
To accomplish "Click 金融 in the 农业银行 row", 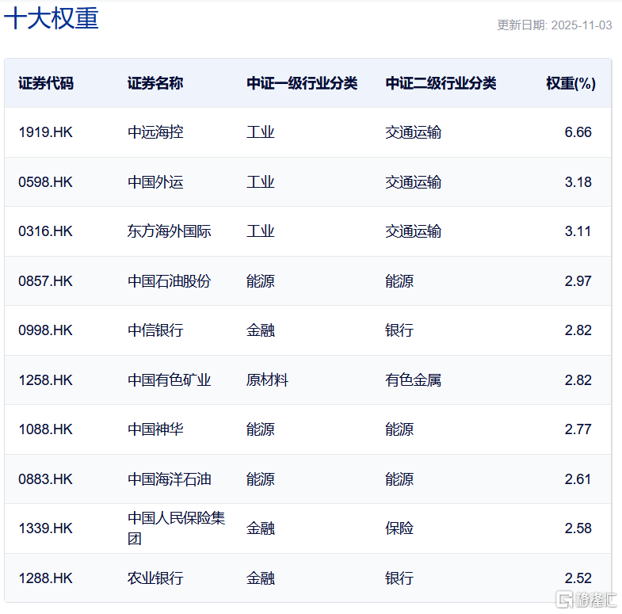I will (x=261, y=578).
